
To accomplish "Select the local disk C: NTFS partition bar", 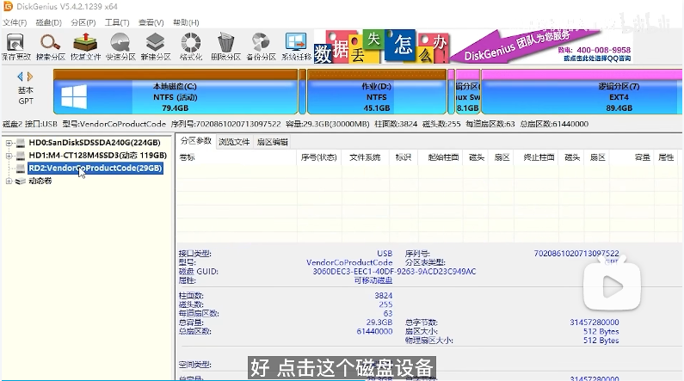I will click(176, 91).
